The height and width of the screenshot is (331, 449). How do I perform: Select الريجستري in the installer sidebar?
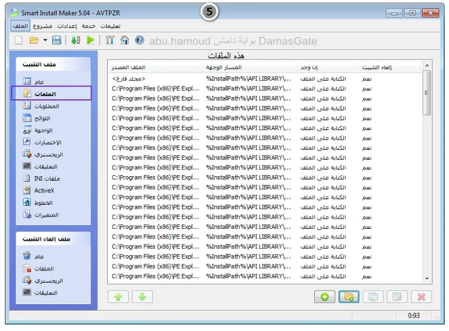(x=43, y=154)
